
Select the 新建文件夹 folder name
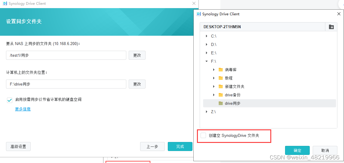[x=235, y=86]
